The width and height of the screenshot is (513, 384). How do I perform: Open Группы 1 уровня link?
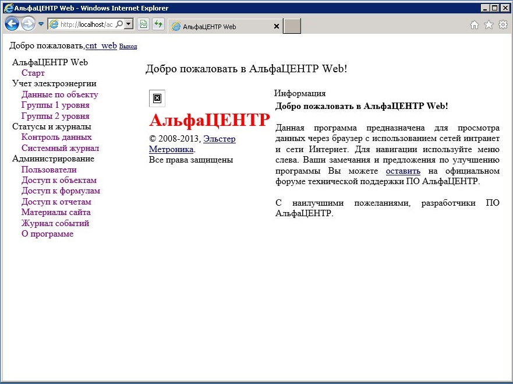[55, 105]
